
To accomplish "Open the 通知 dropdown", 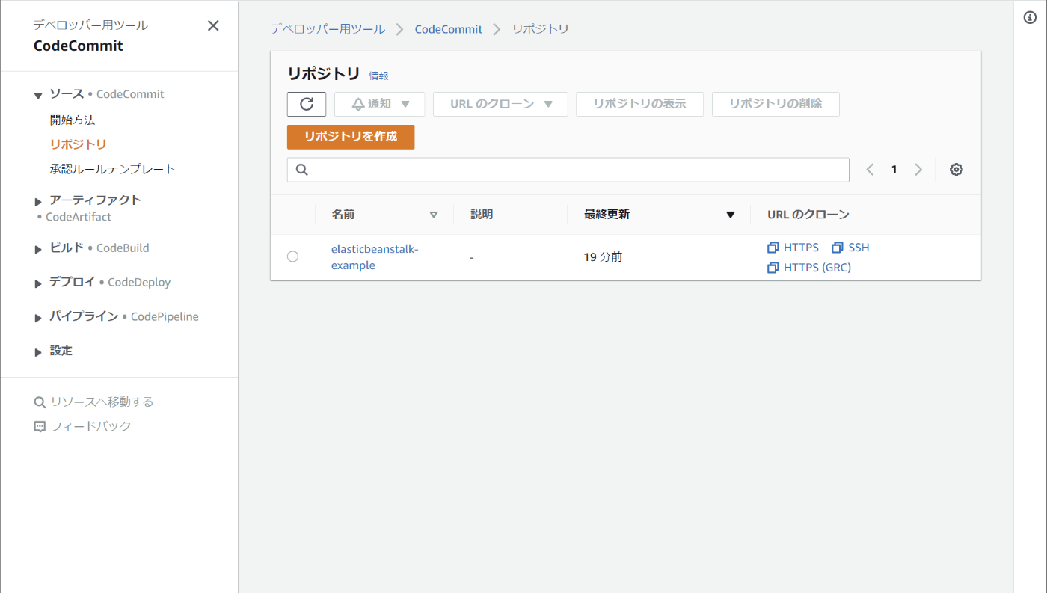I will tap(380, 104).
